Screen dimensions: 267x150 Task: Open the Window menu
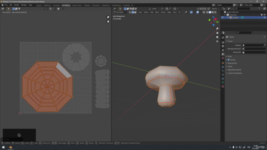(x=24, y=5)
